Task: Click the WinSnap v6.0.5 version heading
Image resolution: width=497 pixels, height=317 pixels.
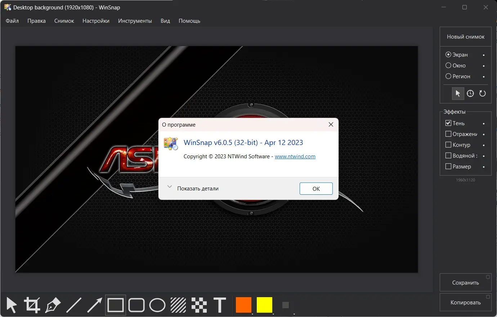Action: 243,142
